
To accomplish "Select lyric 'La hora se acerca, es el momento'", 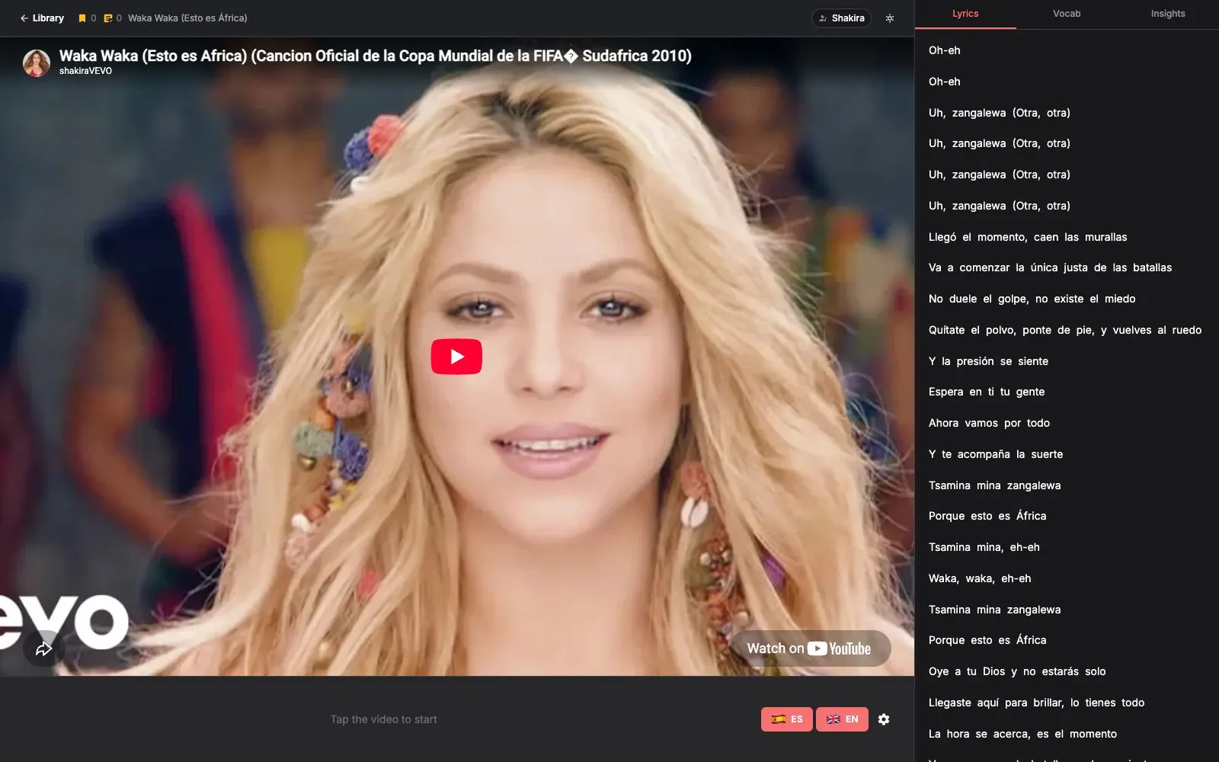I will [x=1023, y=734].
